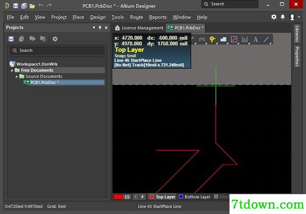Save the project in the Projects panel toolbar
This screenshot has height=214, width=306.
coord(11,39)
